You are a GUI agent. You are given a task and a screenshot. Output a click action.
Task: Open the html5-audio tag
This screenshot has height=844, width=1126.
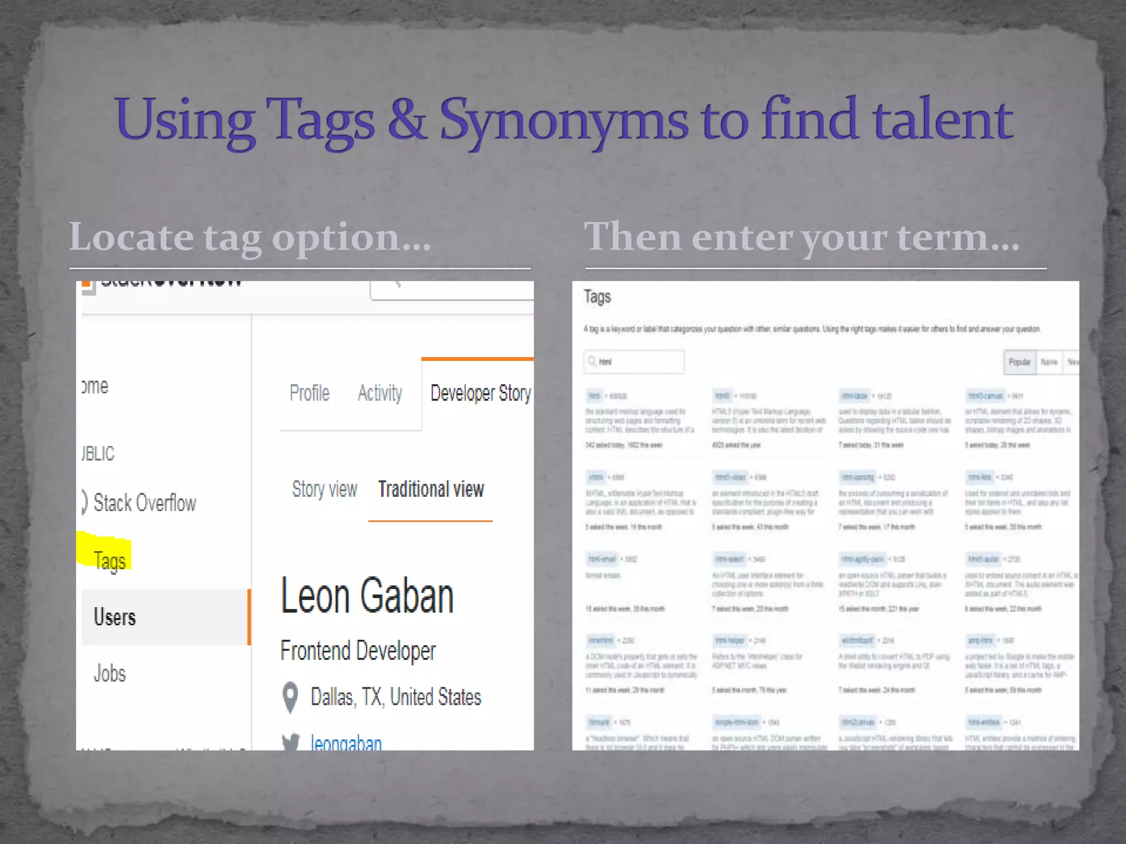tap(983, 559)
